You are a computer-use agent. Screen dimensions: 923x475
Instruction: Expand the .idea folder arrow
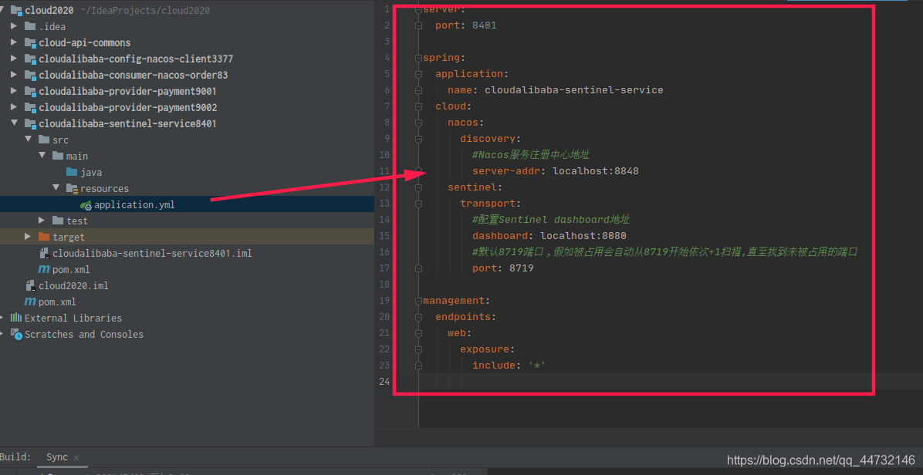pyautogui.click(x=14, y=26)
